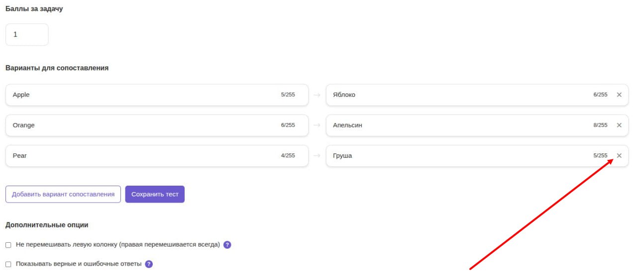Toggle 'Показывать верные и ошибочные ответы' checkbox
This screenshot has width=634, height=273.
tap(8, 265)
